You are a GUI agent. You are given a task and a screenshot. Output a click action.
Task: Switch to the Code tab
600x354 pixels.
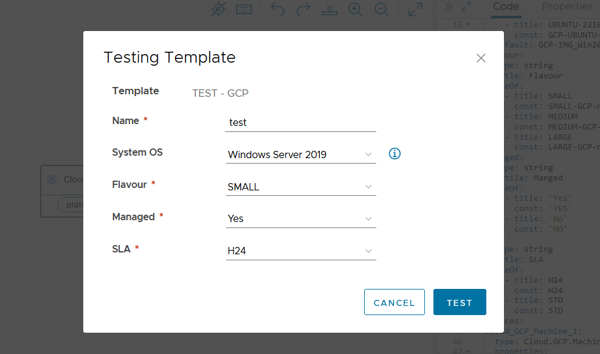point(506,7)
